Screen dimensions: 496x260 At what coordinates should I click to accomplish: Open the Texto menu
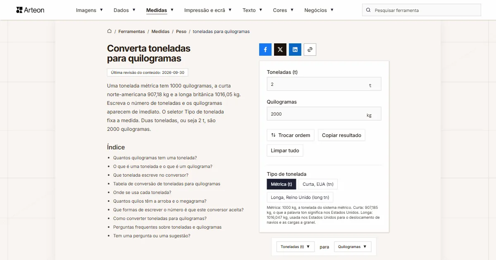point(253,10)
